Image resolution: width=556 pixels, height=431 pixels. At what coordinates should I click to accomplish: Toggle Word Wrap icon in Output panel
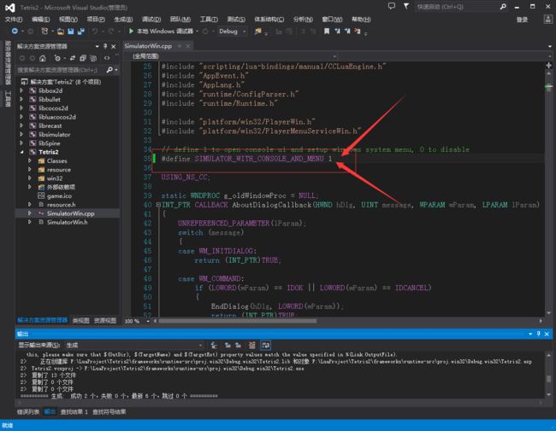265,345
